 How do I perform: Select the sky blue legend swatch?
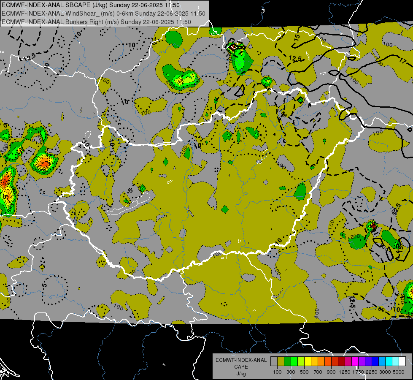(382, 361)
